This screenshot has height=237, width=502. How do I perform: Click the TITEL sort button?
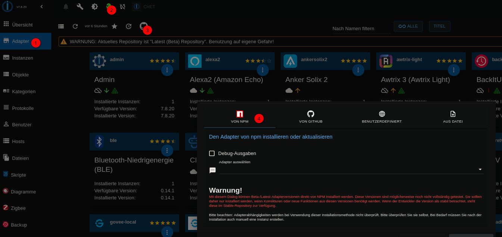440,26
